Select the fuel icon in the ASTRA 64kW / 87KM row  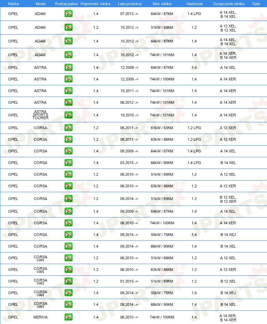click(x=68, y=67)
